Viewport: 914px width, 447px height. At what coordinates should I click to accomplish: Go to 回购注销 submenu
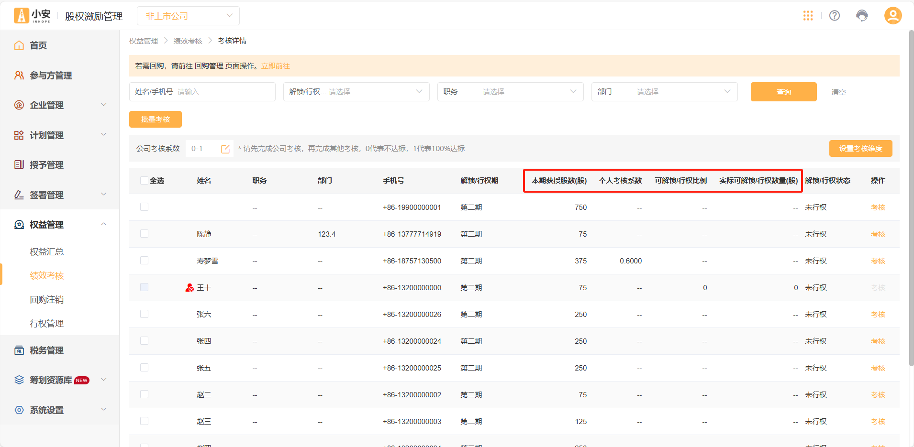[46, 300]
